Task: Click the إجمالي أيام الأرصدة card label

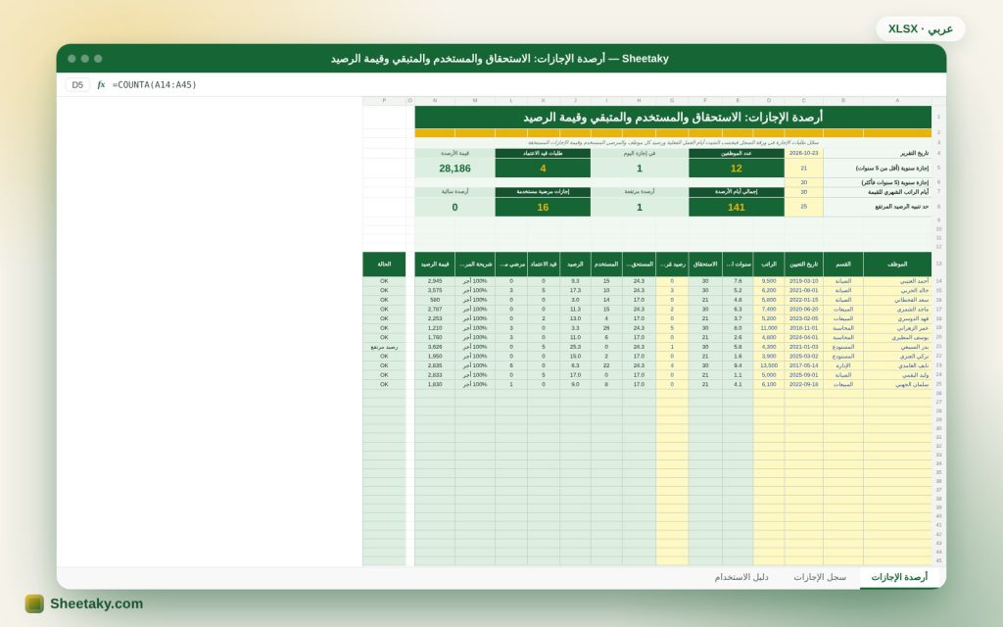Action: pos(737,192)
